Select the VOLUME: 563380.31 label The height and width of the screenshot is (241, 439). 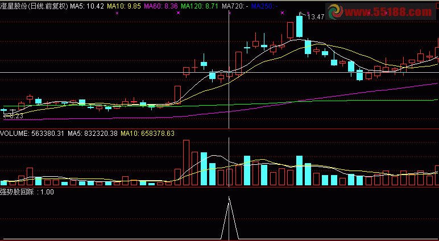coord(33,134)
